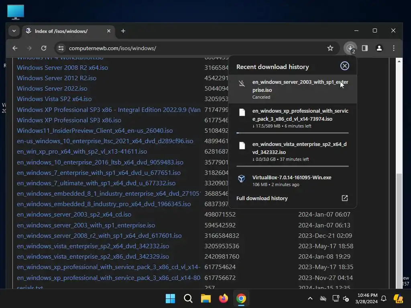Open a new tab with the plus button
Screen dimensions: 411x308
[x=123, y=31]
